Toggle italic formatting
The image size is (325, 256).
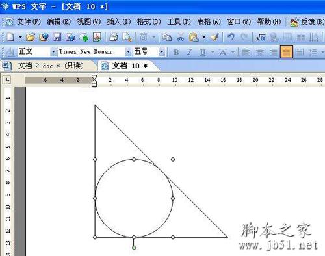pyautogui.click(x=190, y=52)
